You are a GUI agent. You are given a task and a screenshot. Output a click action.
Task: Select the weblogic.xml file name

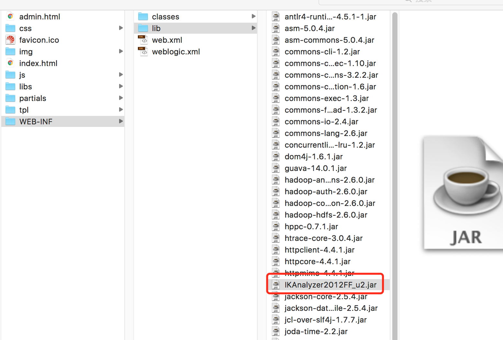[176, 51]
